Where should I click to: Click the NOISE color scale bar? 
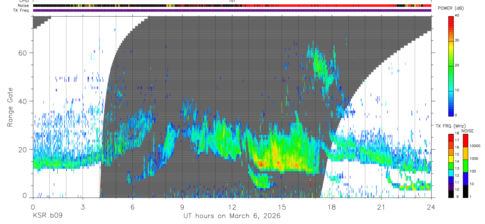tap(465, 166)
